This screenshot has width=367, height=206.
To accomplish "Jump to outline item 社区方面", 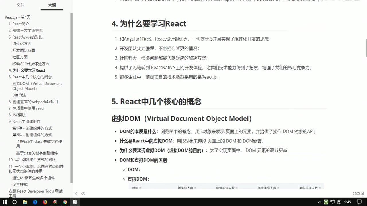I will coord(20,57).
